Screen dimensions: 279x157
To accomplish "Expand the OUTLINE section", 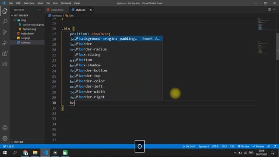I will click(x=18, y=142).
